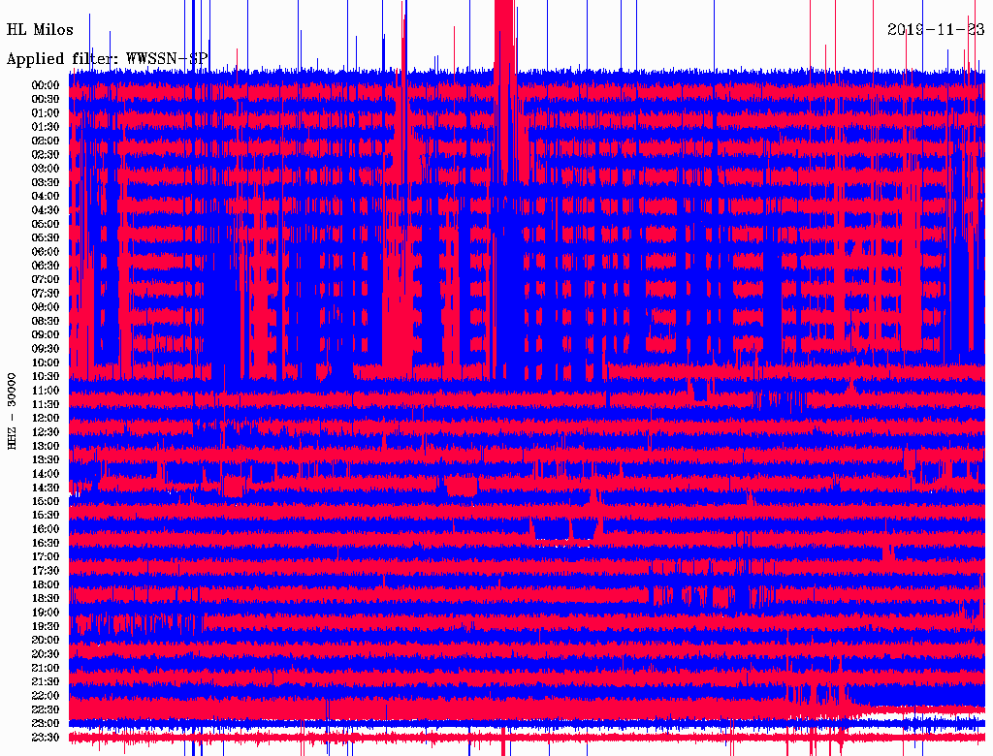Click the 22:30 time label

click(x=46, y=709)
